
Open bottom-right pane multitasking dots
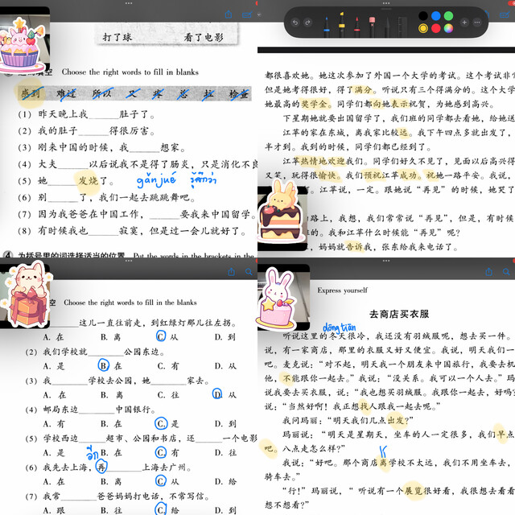point(386,261)
